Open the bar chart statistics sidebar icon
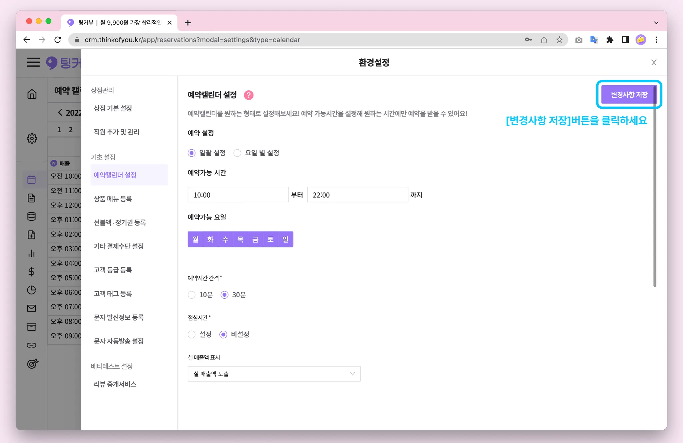683x443 pixels. pyautogui.click(x=32, y=253)
